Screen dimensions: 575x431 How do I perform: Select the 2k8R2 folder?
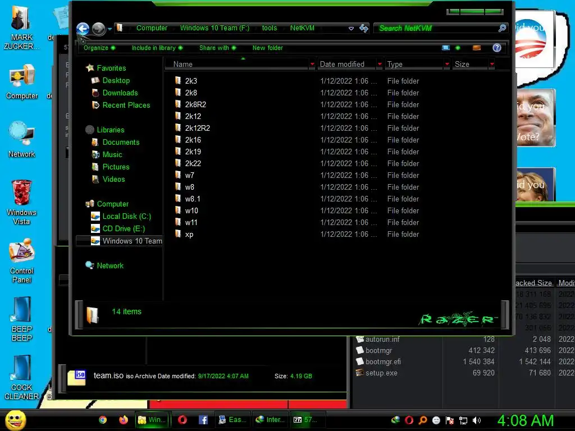pyautogui.click(x=195, y=105)
